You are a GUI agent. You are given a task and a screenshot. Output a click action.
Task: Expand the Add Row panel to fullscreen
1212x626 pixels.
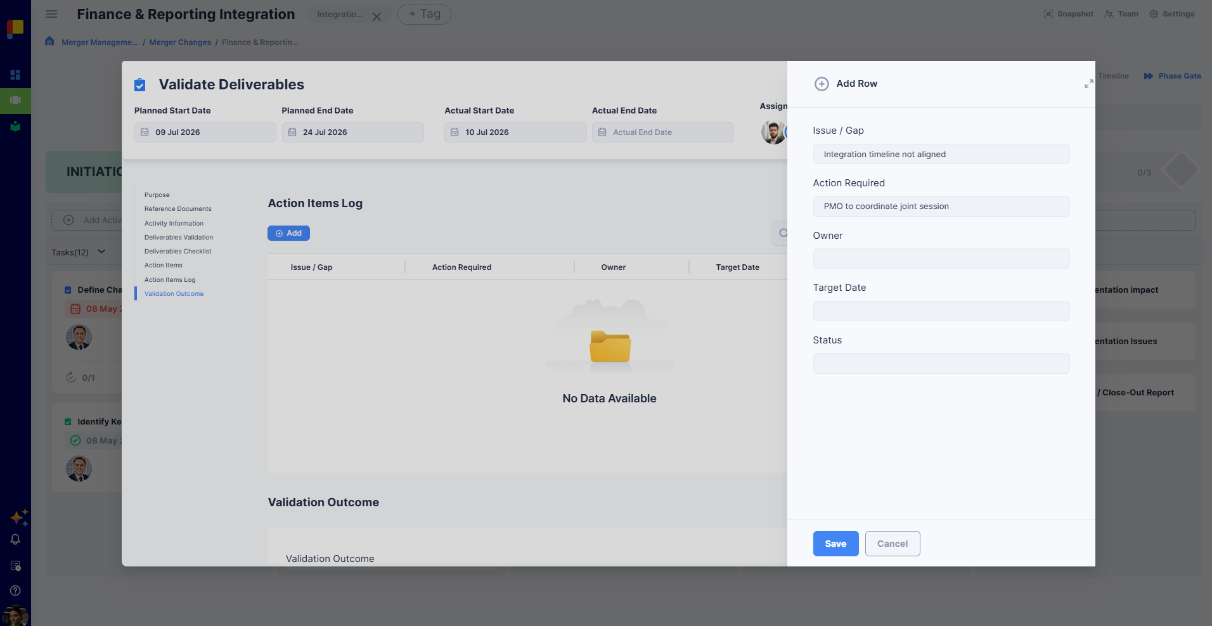pyautogui.click(x=1088, y=84)
